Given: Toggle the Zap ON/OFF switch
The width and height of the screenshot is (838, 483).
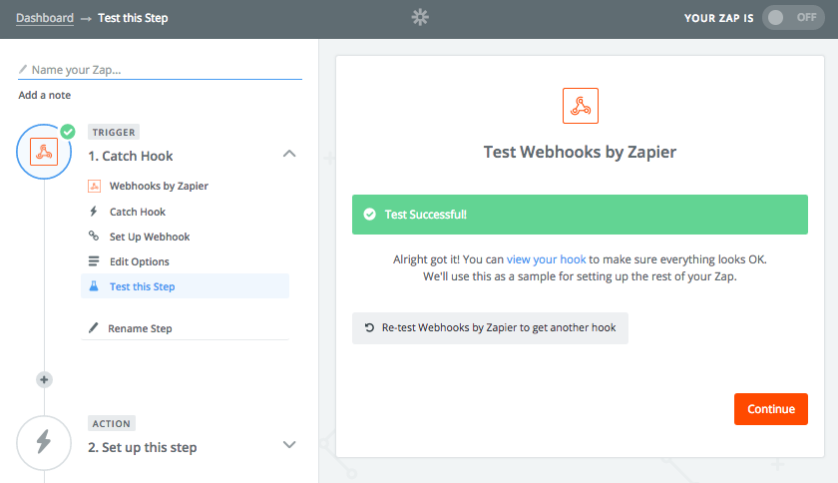Looking at the screenshot, I should [x=793, y=18].
